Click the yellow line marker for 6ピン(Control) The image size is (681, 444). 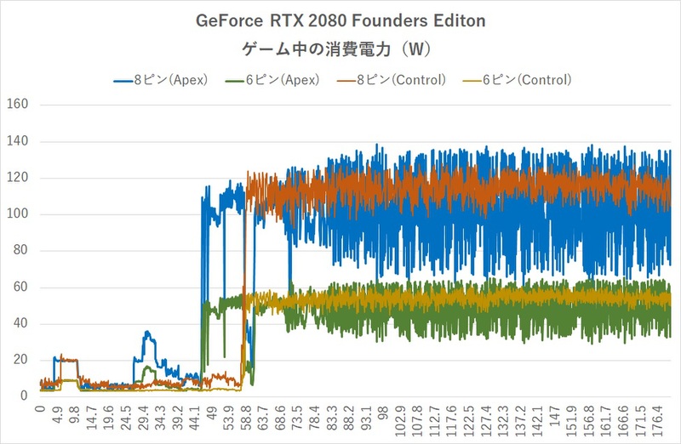472,81
